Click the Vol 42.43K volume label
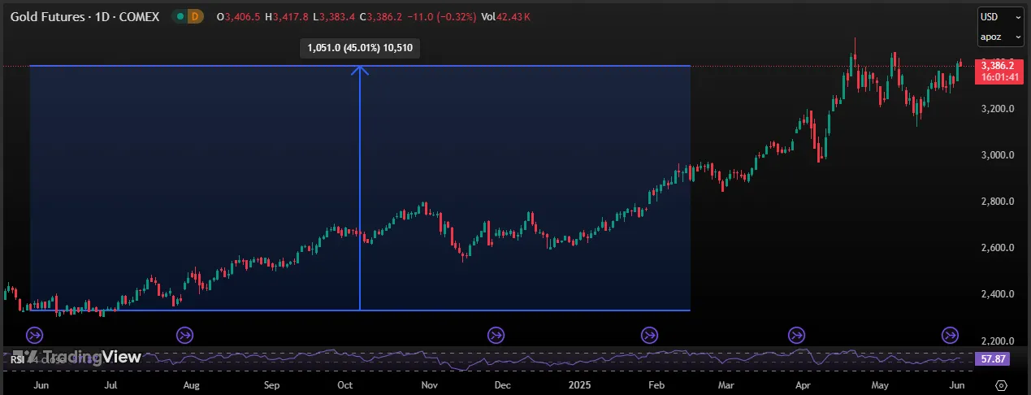 click(505, 16)
